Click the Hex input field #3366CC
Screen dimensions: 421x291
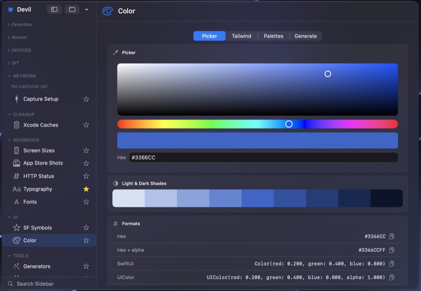coord(263,157)
